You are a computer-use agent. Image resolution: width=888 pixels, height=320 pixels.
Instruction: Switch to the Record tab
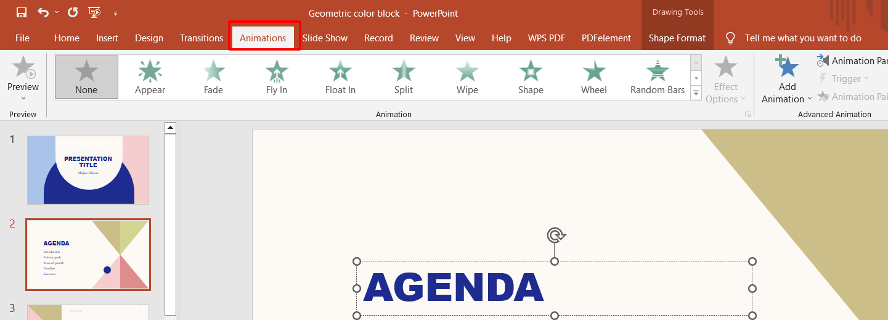point(378,38)
